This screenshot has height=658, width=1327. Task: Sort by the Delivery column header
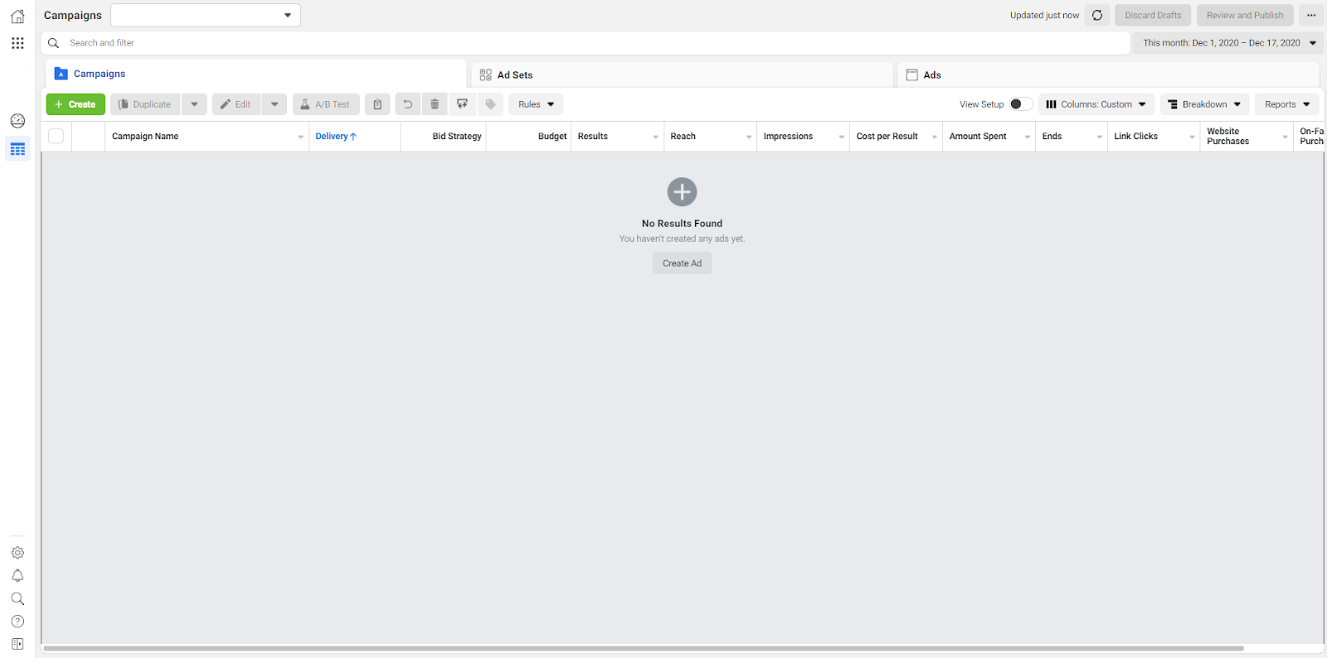pos(336,137)
